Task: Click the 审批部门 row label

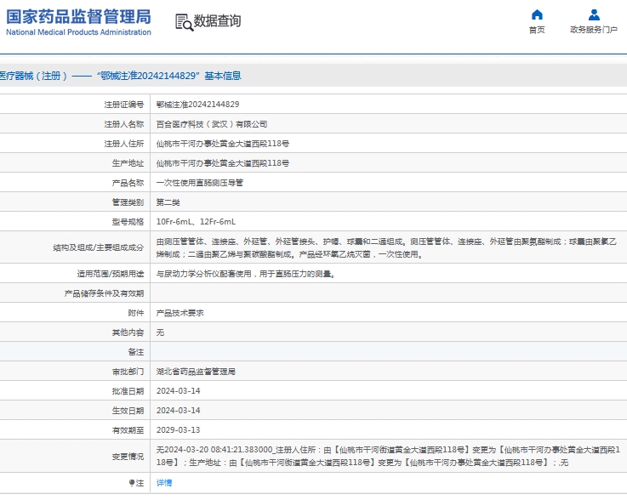Action: tap(128, 372)
